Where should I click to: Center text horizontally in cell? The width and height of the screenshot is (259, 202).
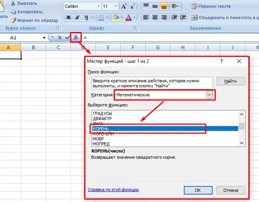coord(155,17)
